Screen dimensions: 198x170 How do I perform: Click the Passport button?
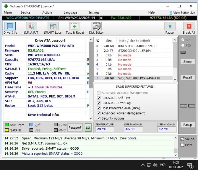click(x=75, y=127)
